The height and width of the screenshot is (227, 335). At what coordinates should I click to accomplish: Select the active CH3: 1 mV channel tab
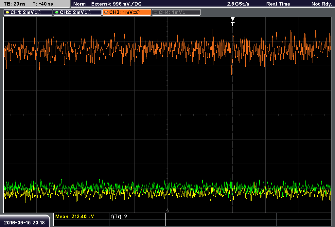(127, 12)
